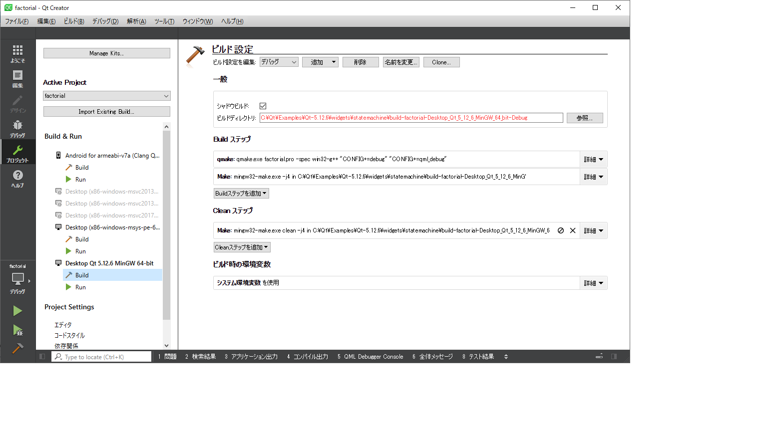Open the factorial kit selector monitor icon
Screen dimensions: 773x437
(x=18, y=278)
